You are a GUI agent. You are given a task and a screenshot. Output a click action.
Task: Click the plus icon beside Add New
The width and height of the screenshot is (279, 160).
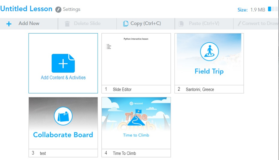pyautogui.click(x=9, y=24)
